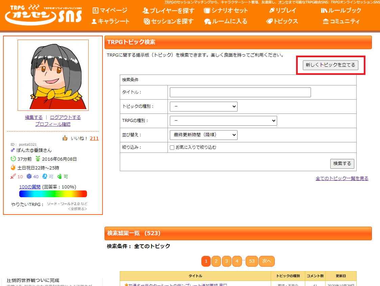
Task: Click the blue dice icon beside 40
Action: [29, 176]
